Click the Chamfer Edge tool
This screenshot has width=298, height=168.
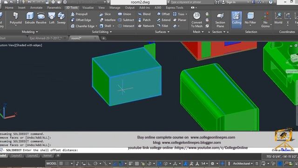coord(83,26)
